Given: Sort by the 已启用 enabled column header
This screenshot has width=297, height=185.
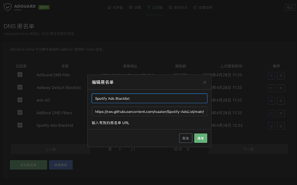Looking at the screenshot, I should (x=21, y=66).
